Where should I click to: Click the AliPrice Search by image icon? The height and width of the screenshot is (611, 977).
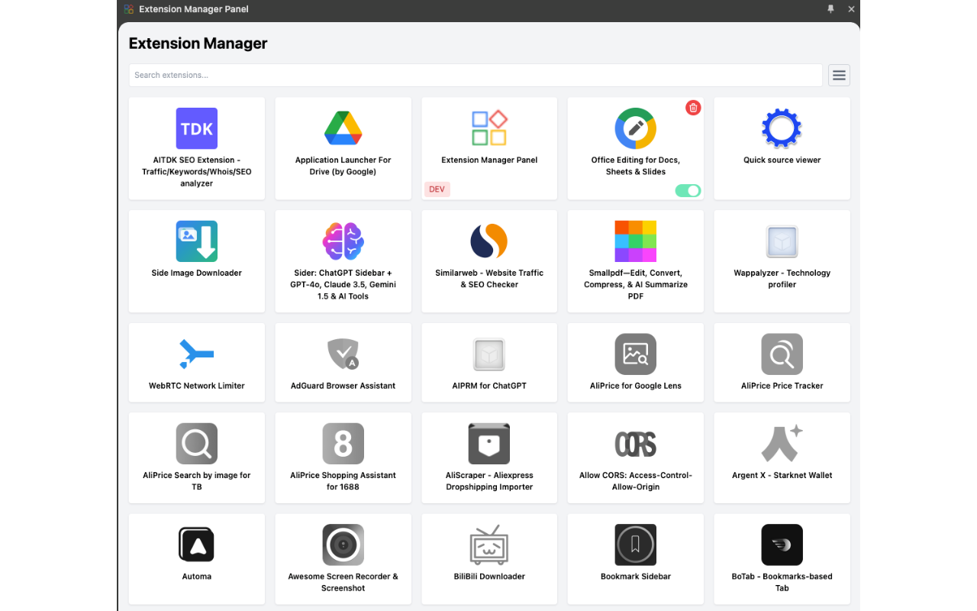pyautogui.click(x=197, y=444)
